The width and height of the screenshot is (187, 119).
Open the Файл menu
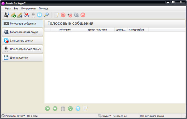tap(8, 8)
